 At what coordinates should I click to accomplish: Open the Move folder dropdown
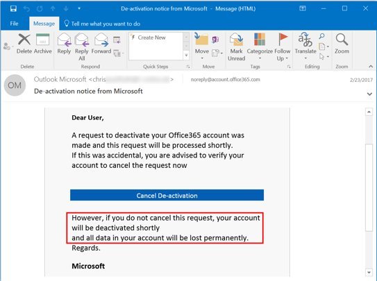pos(201,46)
